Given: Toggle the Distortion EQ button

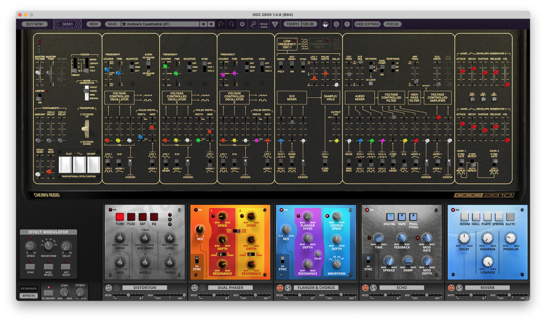Looking at the screenshot, I should (x=154, y=217).
